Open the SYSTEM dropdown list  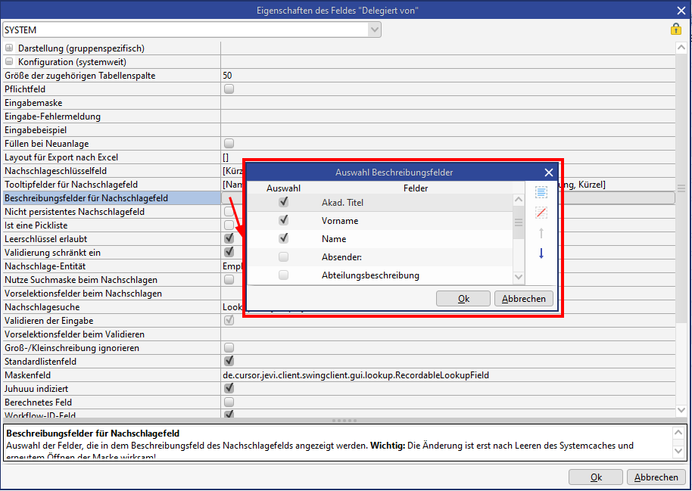(374, 30)
